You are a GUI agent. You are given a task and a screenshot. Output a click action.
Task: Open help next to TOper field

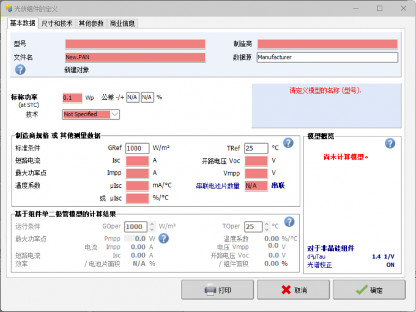click(x=289, y=222)
